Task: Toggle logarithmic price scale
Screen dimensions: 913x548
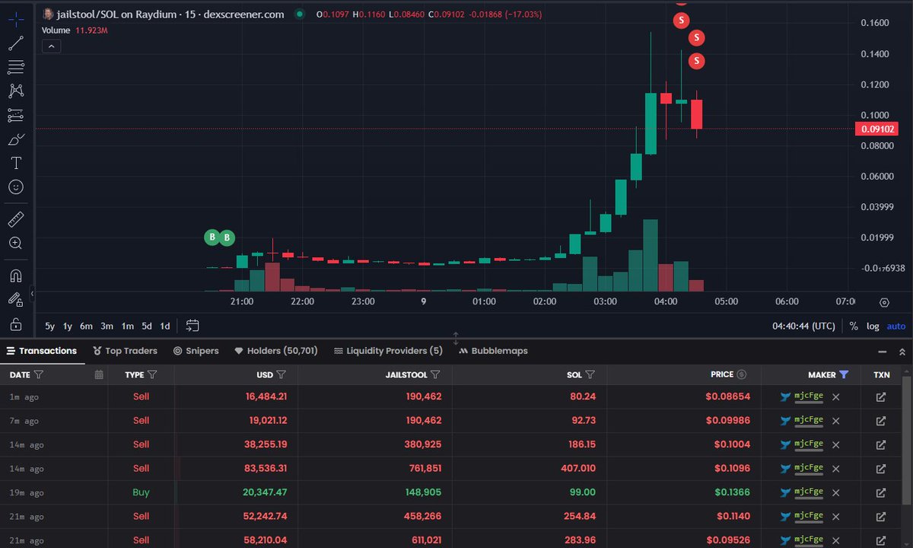Action: point(873,326)
